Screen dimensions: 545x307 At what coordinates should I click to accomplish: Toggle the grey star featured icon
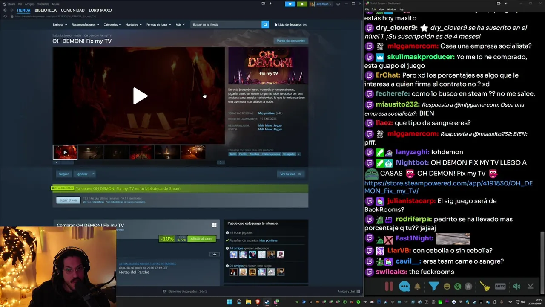pos(468,287)
